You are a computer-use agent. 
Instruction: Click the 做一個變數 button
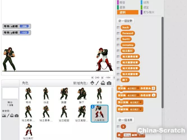(x=125, y=21)
